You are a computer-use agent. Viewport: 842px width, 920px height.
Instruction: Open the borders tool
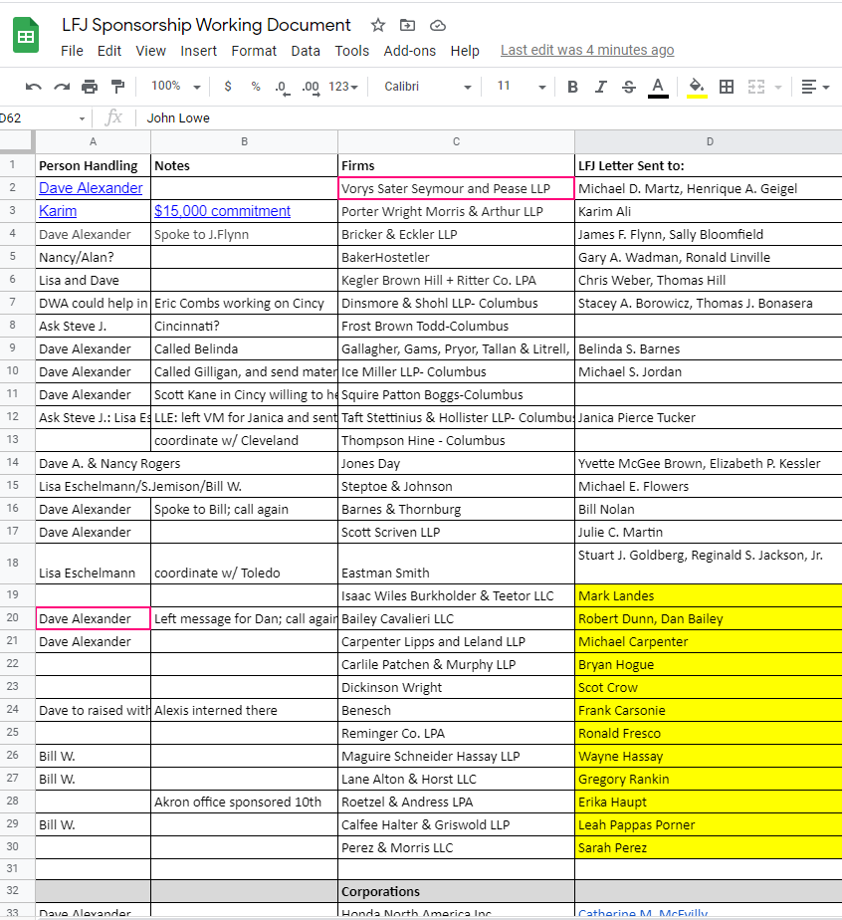tap(727, 87)
